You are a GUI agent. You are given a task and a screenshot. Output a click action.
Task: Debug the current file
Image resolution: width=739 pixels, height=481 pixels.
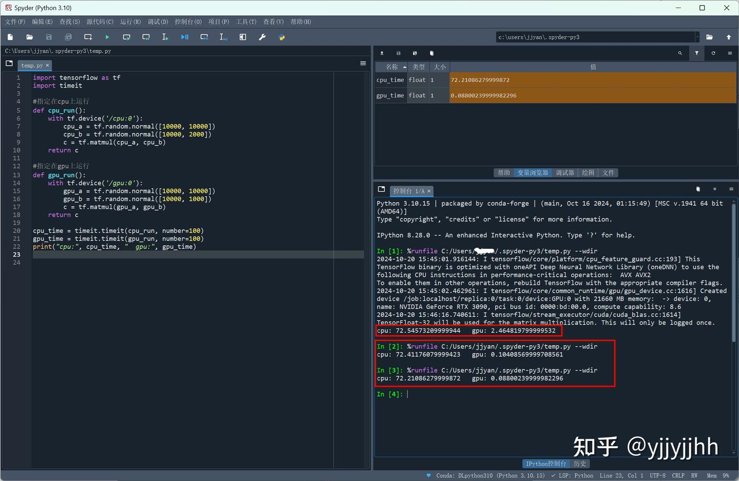(x=184, y=37)
